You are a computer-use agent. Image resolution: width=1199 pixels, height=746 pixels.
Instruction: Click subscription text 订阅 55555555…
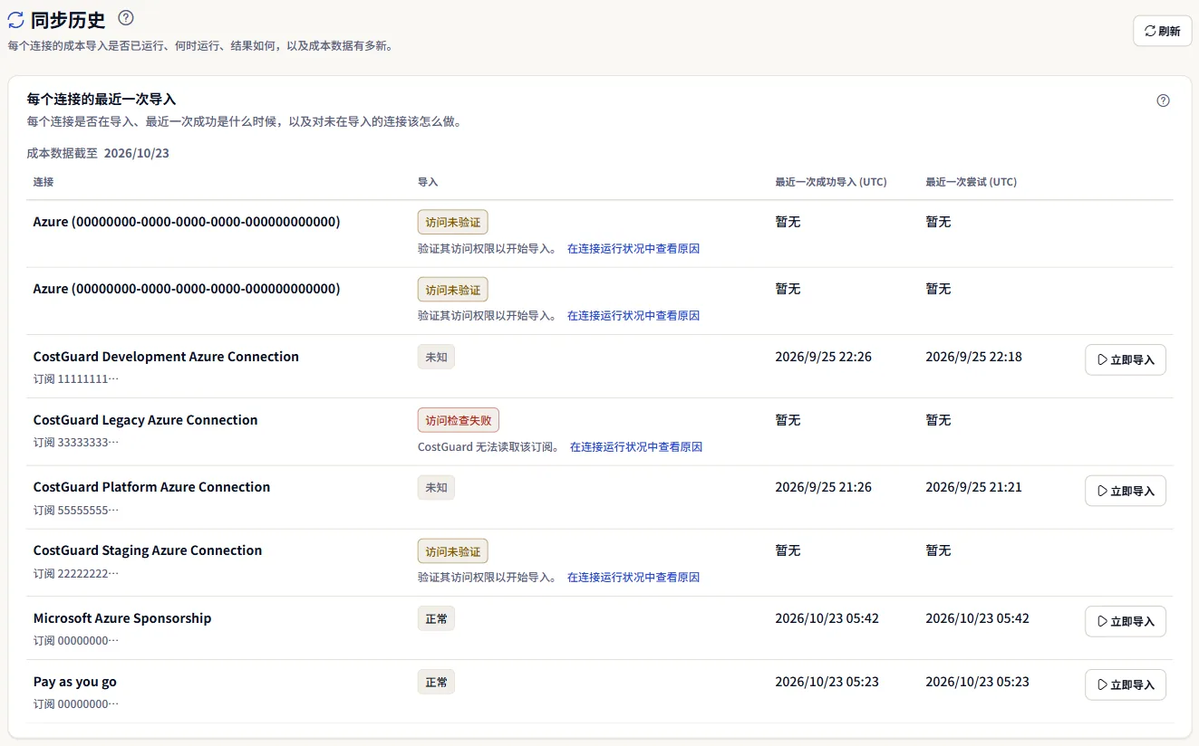pos(76,510)
